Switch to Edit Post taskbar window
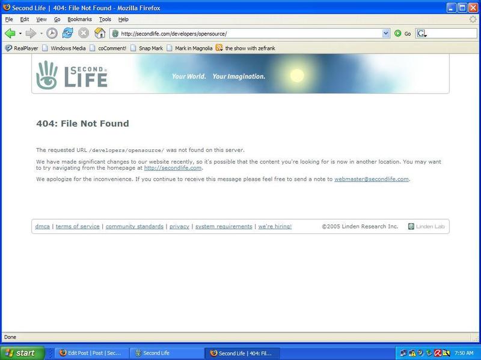 (x=91, y=353)
